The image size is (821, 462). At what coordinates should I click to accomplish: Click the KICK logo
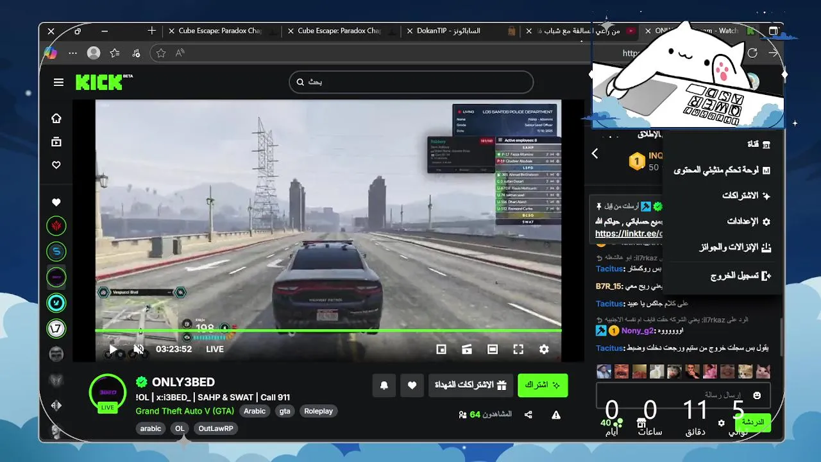click(x=99, y=81)
